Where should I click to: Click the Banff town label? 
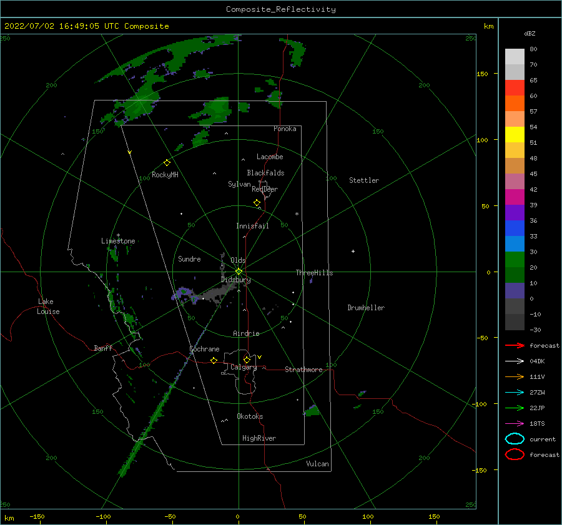(103, 348)
